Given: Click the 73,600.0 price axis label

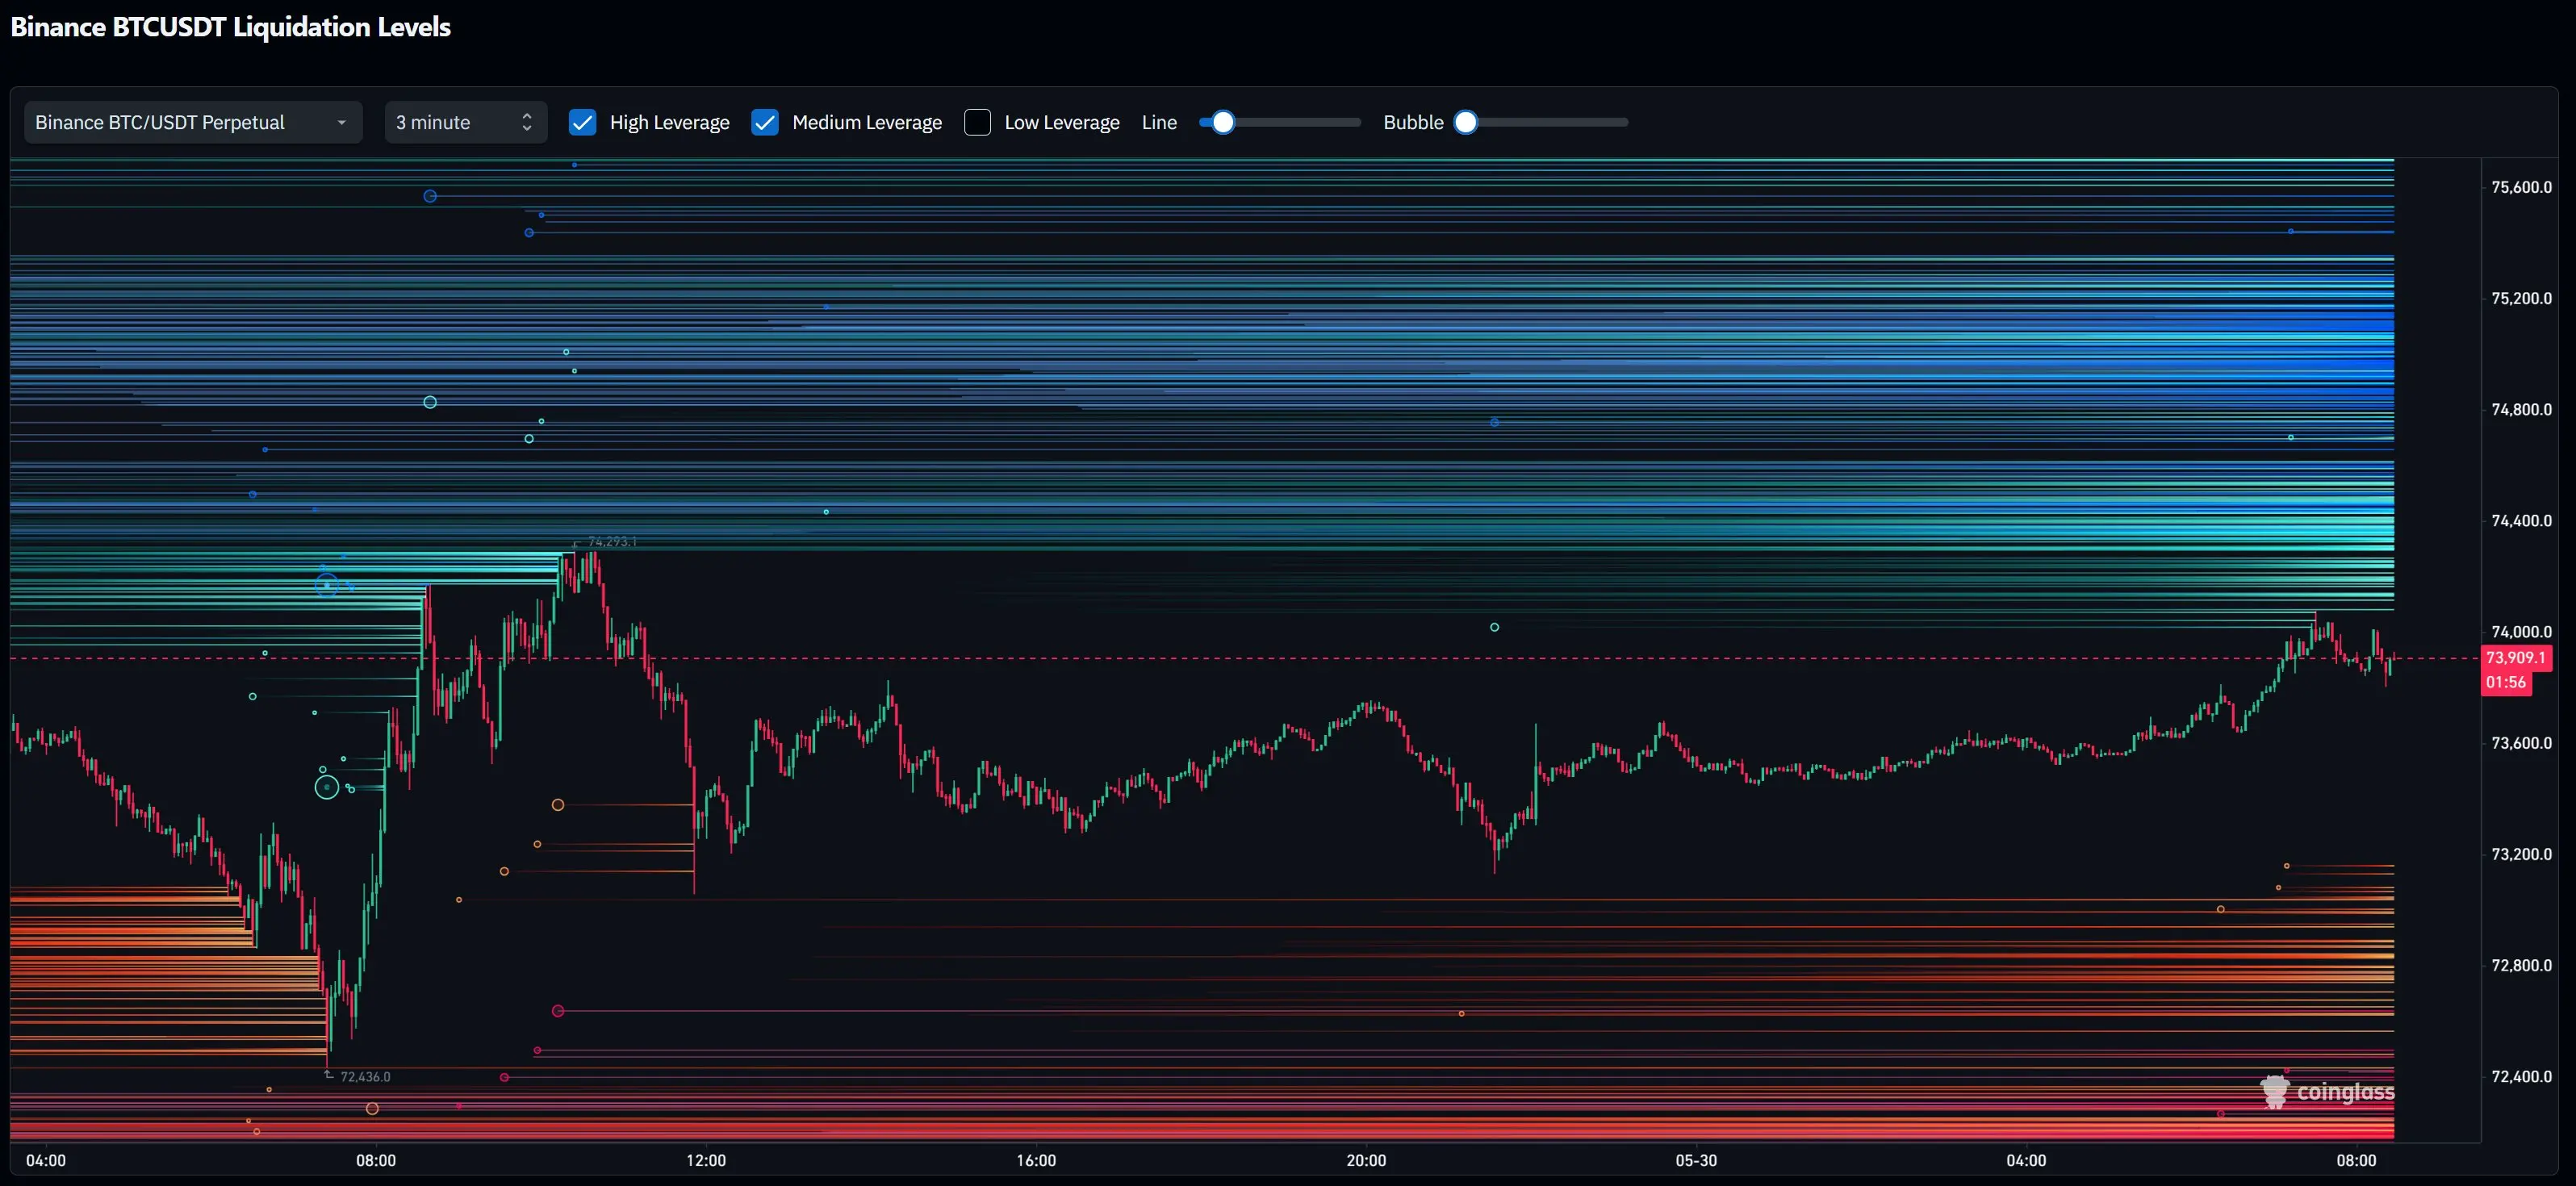Looking at the screenshot, I should point(2521,743).
